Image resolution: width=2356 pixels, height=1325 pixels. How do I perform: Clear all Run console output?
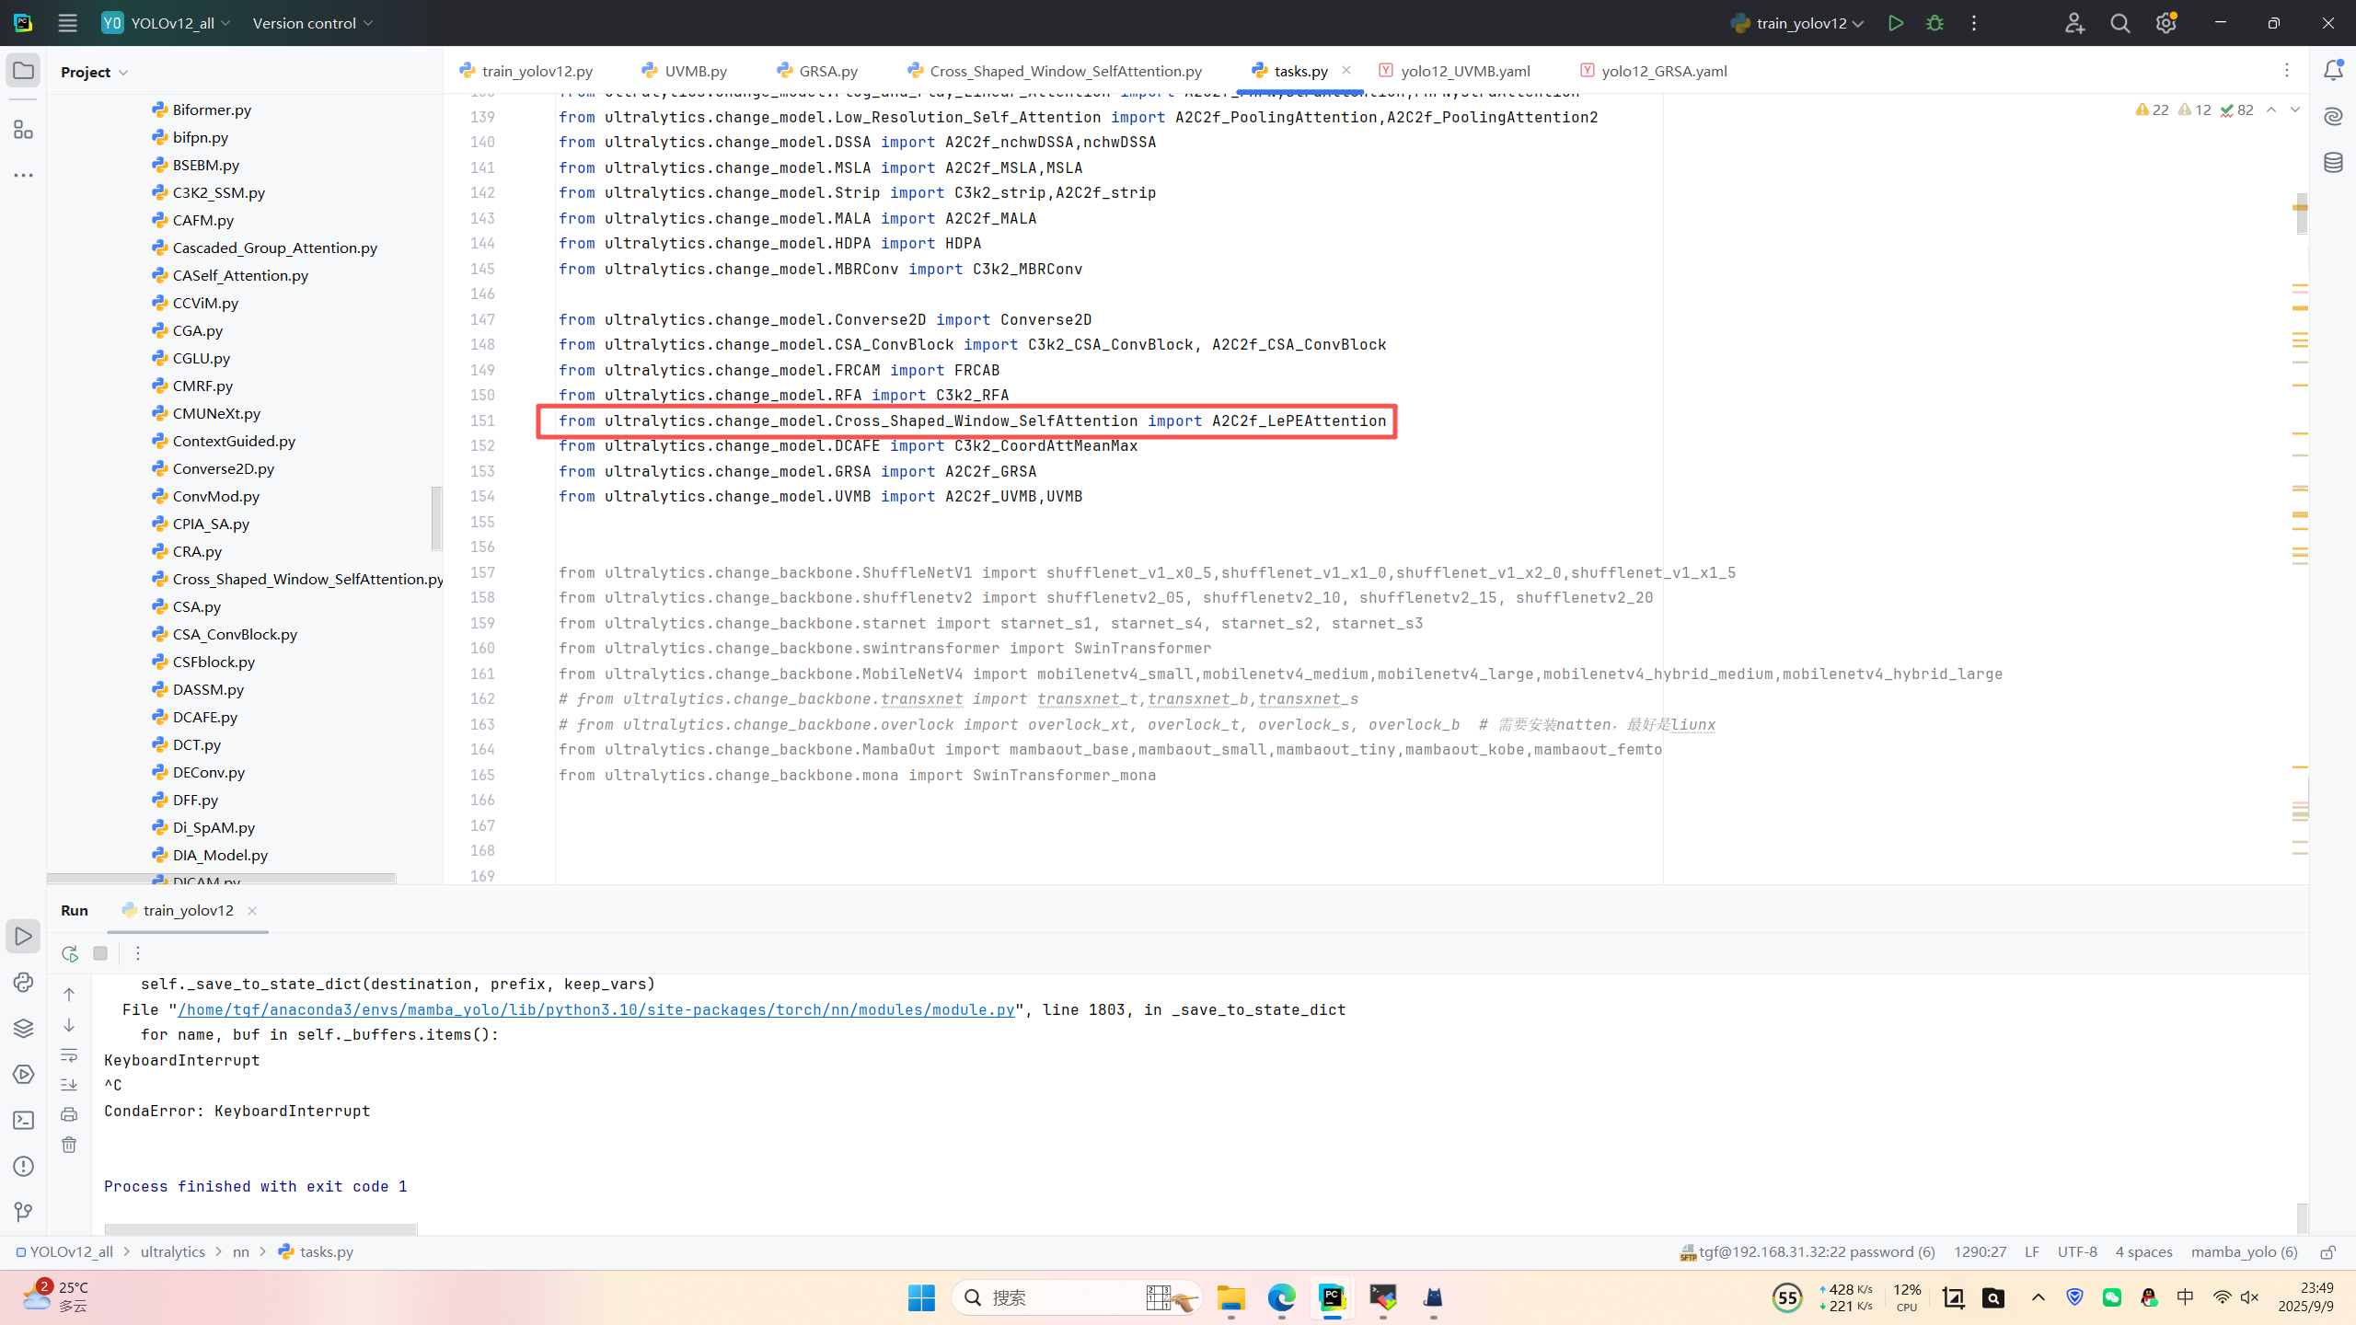[69, 1145]
